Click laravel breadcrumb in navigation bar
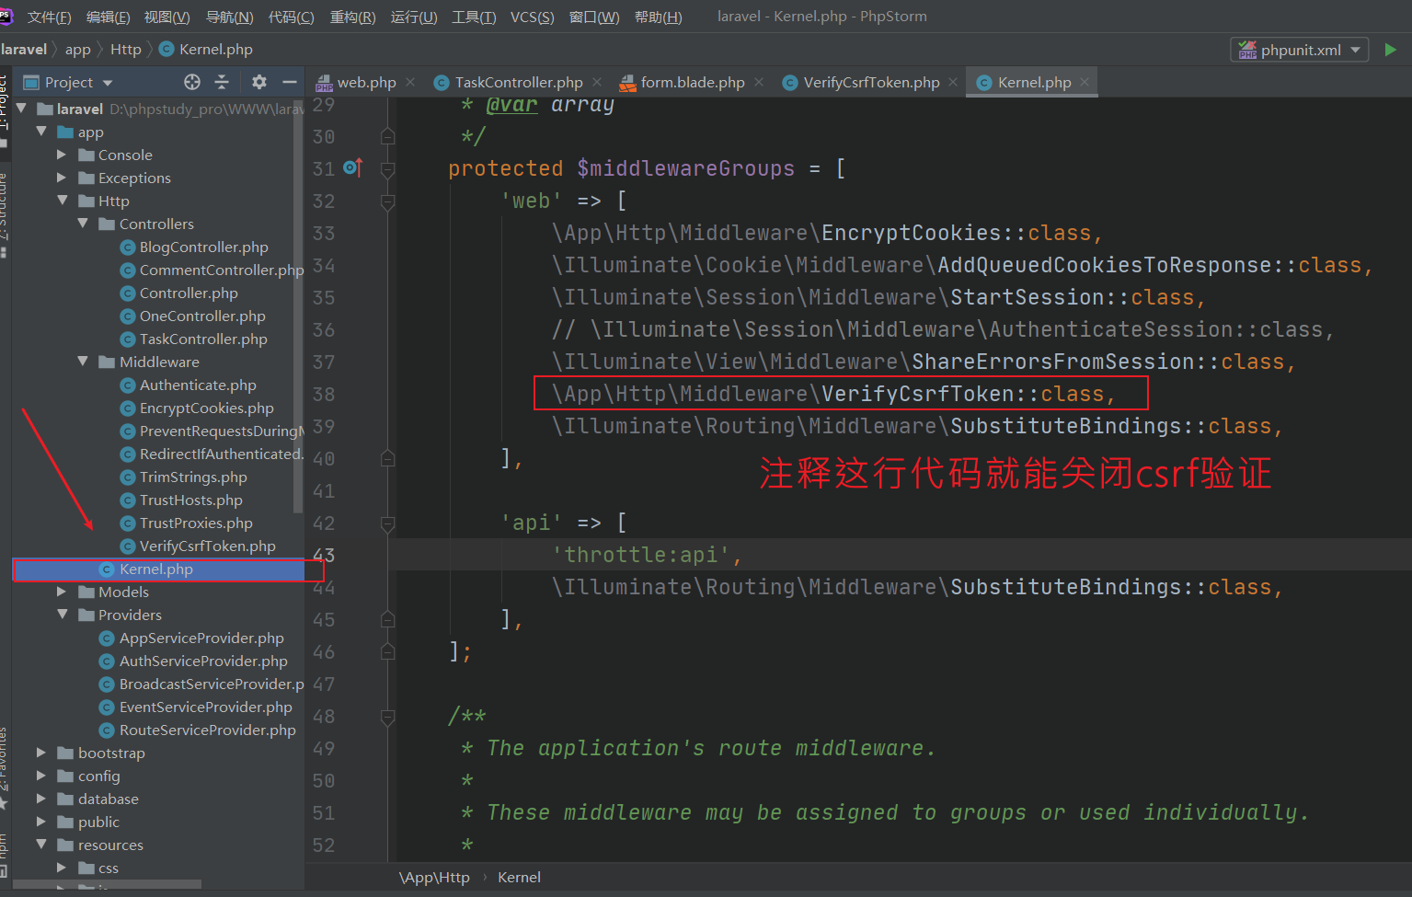 (24, 50)
